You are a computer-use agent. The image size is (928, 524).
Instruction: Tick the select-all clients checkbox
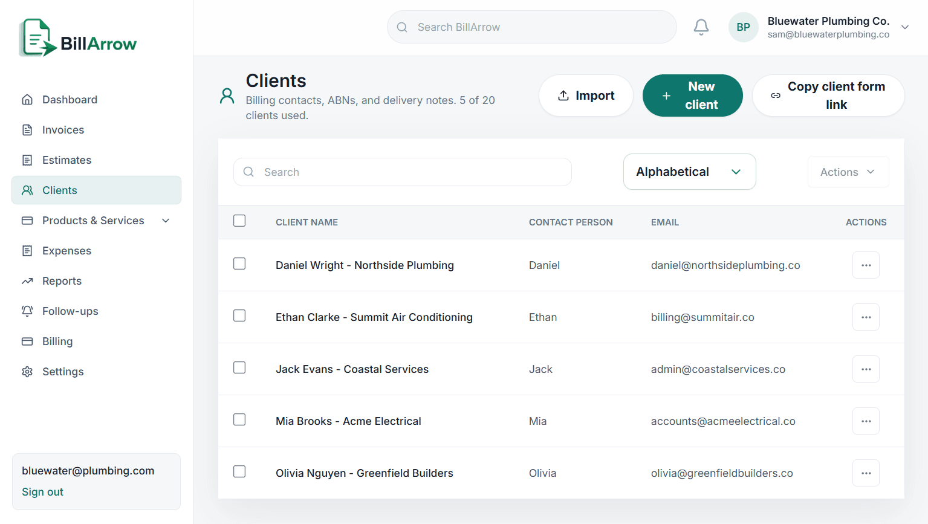[x=239, y=221]
